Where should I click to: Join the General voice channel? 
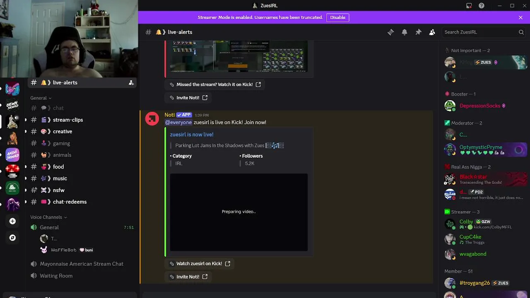(x=83, y=227)
